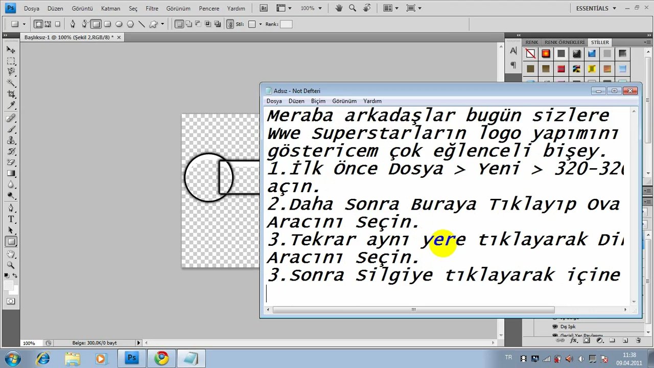Image resolution: width=654 pixels, height=368 pixels.
Task: Select the Hand tool in toolbox
Action: (11, 254)
